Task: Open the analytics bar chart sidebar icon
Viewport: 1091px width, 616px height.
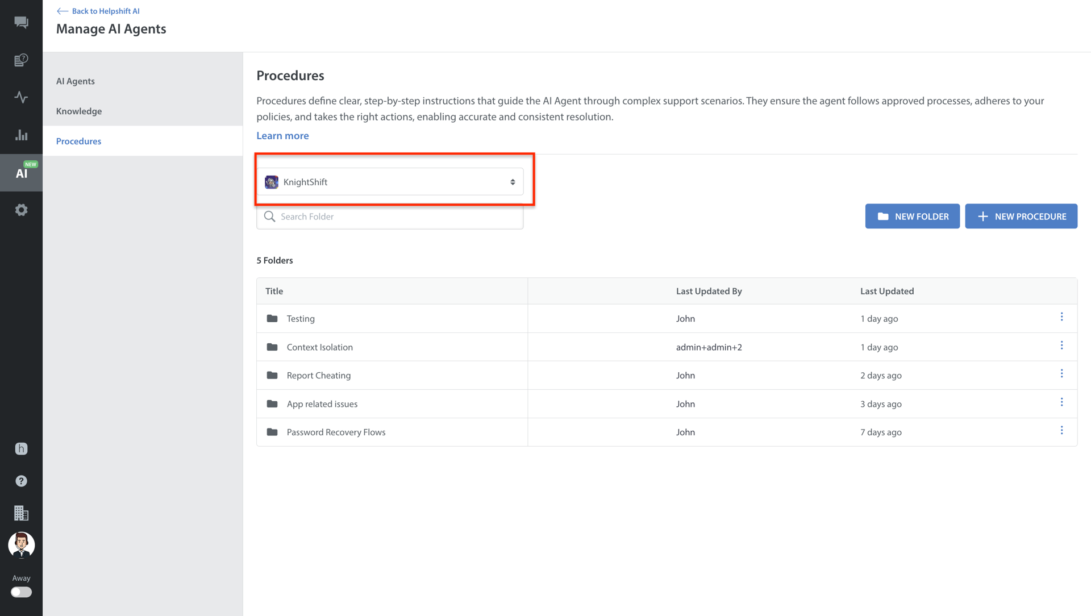Action: coord(21,135)
